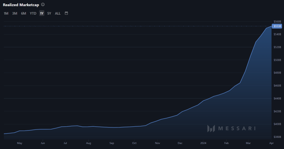
Task: Select the 3M time range
Action: coord(15,13)
